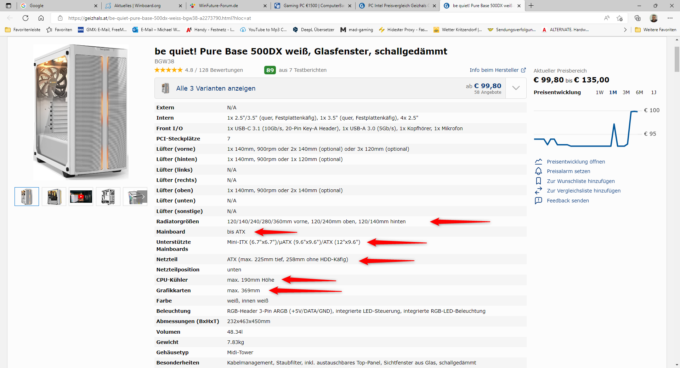680x368 pixels.
Task: Click the Preisalarm bell icon
Action: click(x=538, y=171)
